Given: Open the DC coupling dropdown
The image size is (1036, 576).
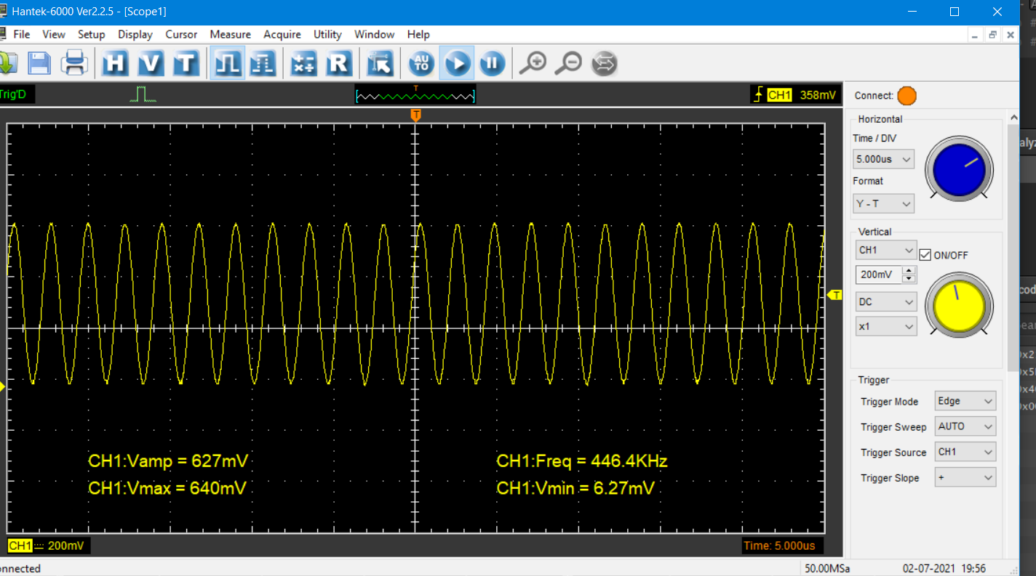Looking at the screenshot, I should 886,301.
